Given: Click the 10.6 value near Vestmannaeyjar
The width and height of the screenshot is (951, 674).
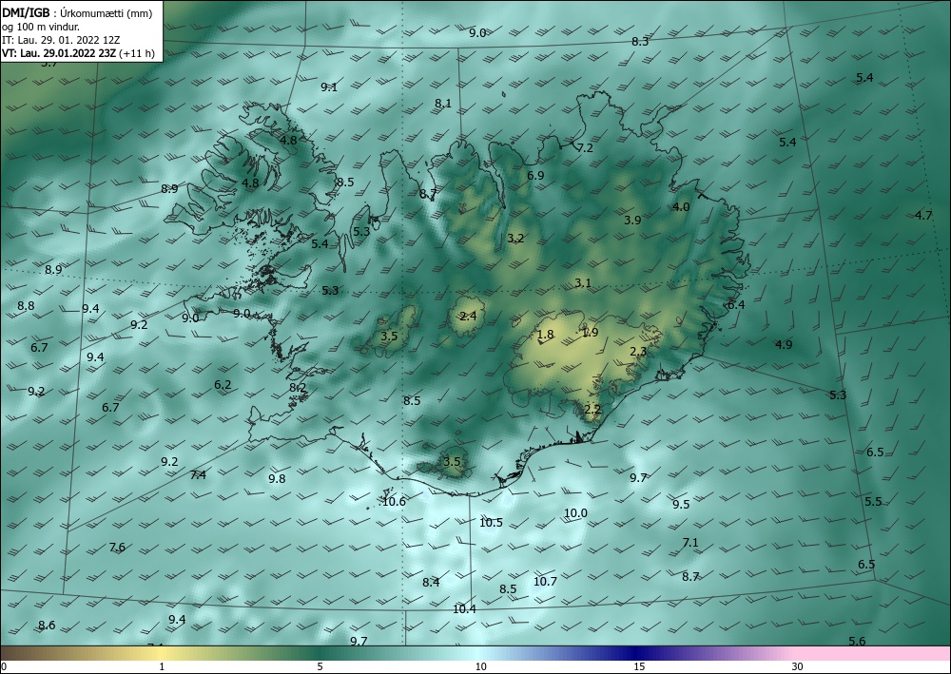Looking at the screenshot, I should coord(394,502).
